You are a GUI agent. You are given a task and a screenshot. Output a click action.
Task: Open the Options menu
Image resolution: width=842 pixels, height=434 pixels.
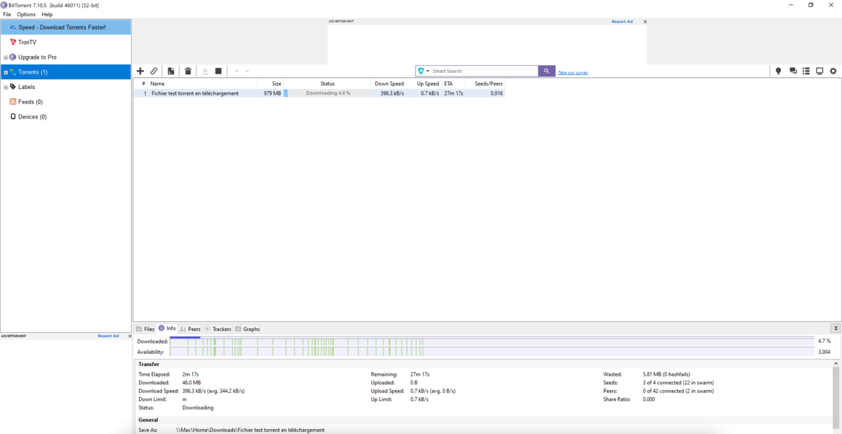26,14
